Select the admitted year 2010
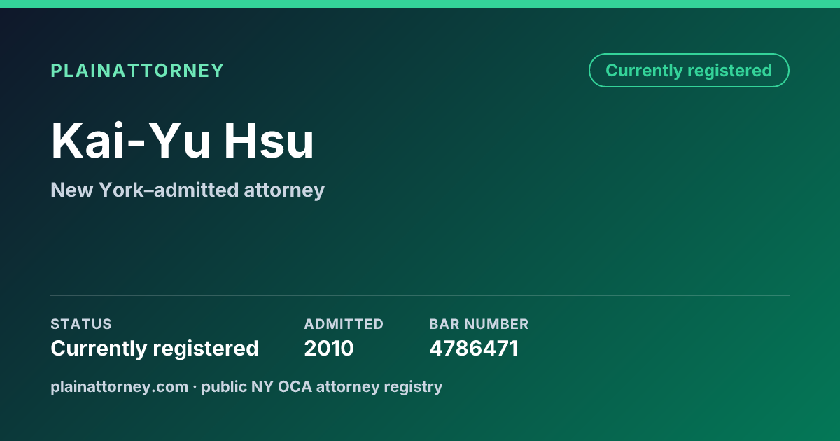 (329, 348)
